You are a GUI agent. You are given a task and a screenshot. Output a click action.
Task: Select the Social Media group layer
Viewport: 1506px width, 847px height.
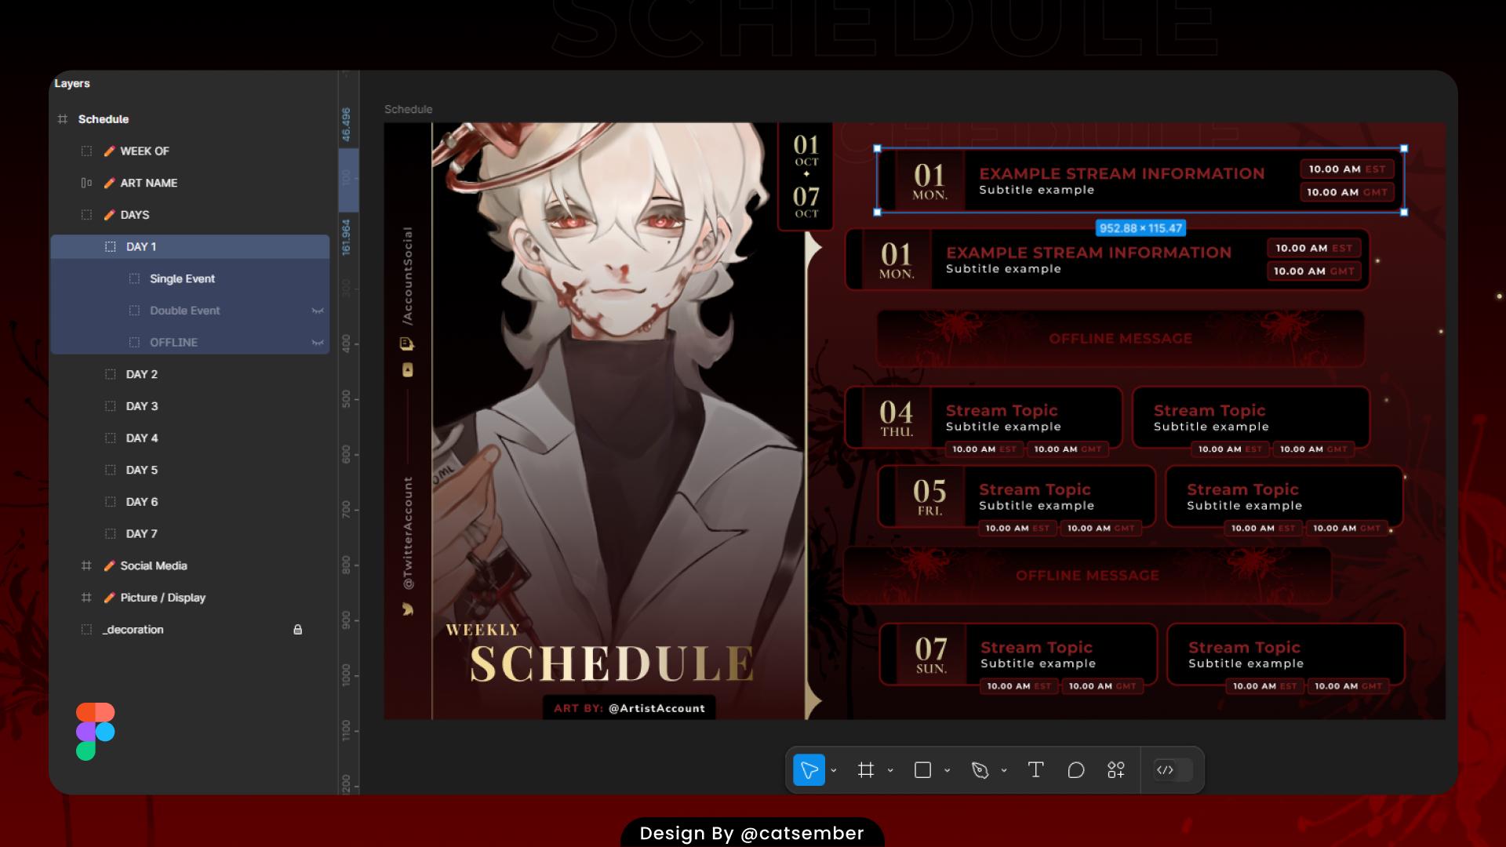point(154,565)
